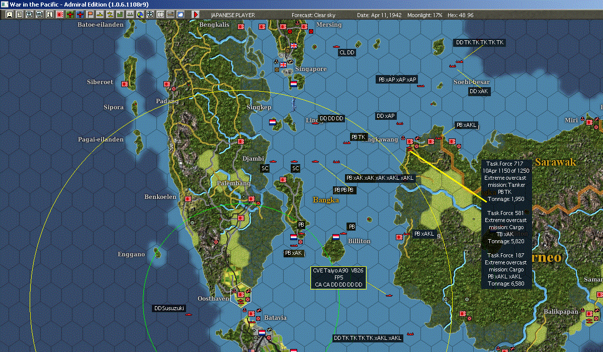Select the red plane on green background icon

[69, 15]
